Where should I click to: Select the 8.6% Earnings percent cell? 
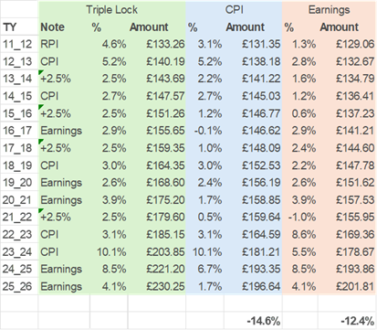tap(300, 235)
